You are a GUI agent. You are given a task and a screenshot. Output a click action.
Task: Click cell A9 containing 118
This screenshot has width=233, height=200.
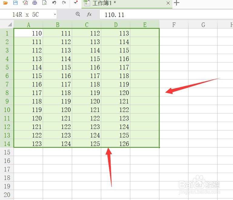click(x=28, y=100)
